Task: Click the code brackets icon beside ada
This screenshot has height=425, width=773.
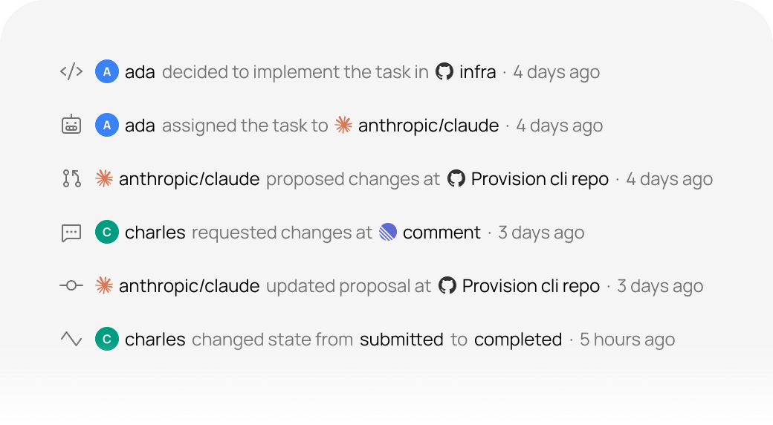Action: pyautogui.click(x=71, y=71)
